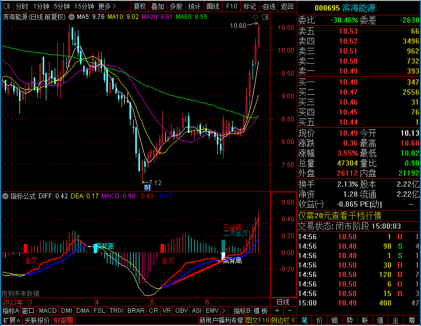Open the 图文F10 page

tap(257, 320)
